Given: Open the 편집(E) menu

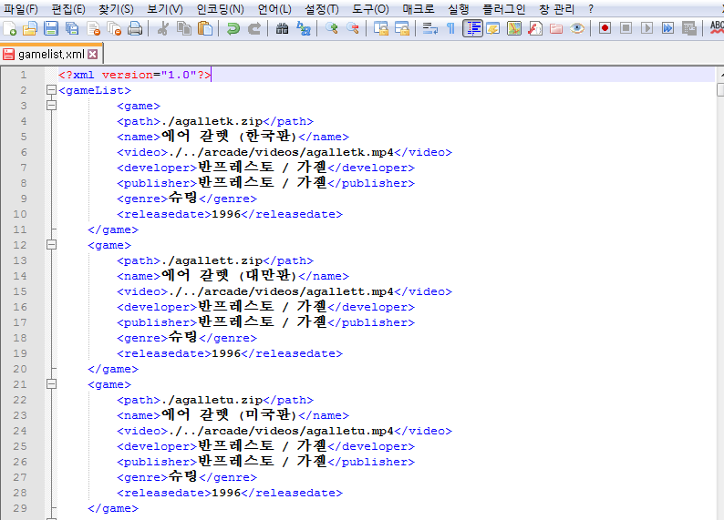Looking at the screenshot, I should 68,9.
